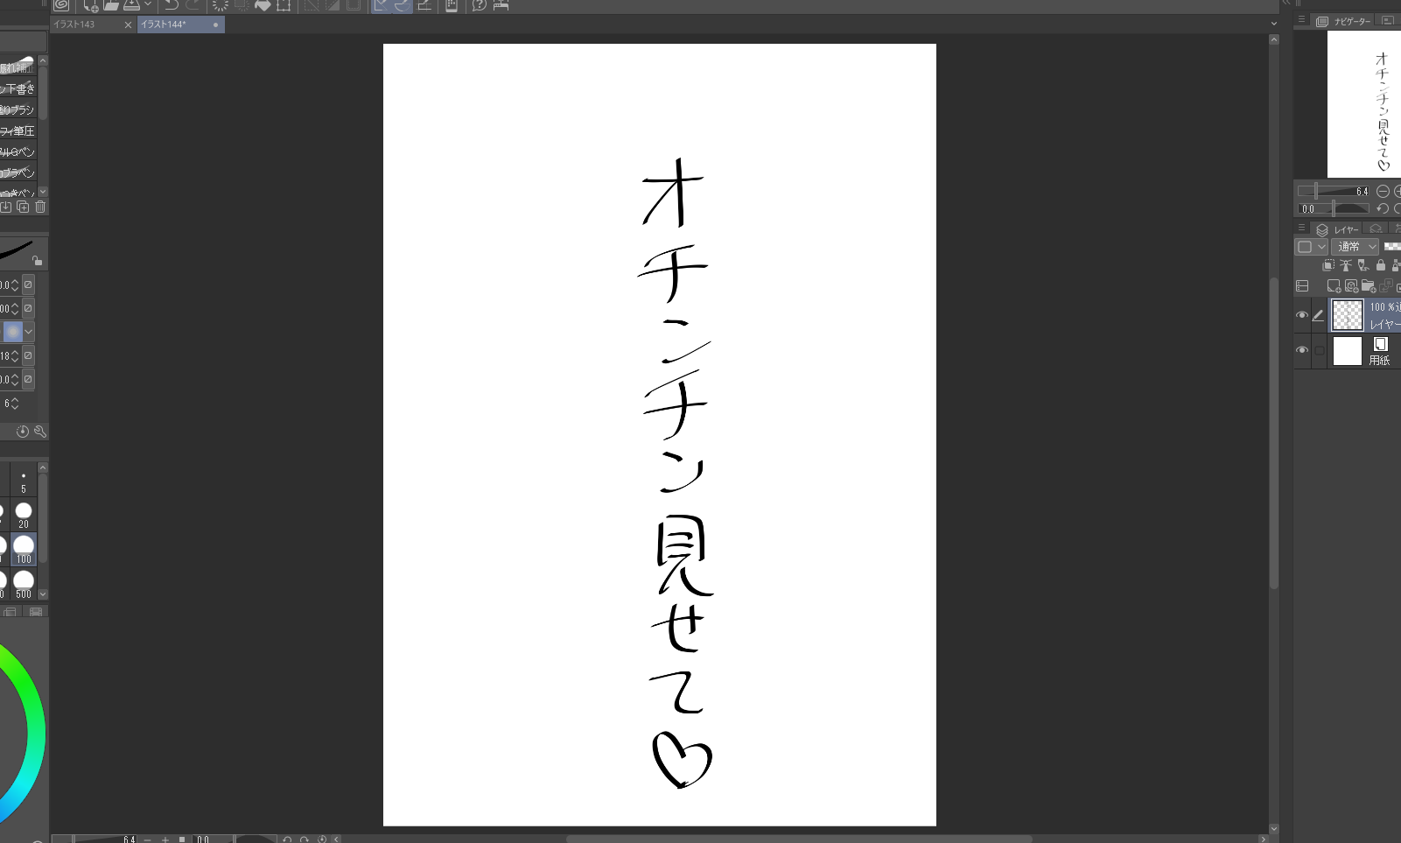This screenshot has height=843, width=1401.
Task: Select the ブラシ sub tool entry
Action: 18,109
